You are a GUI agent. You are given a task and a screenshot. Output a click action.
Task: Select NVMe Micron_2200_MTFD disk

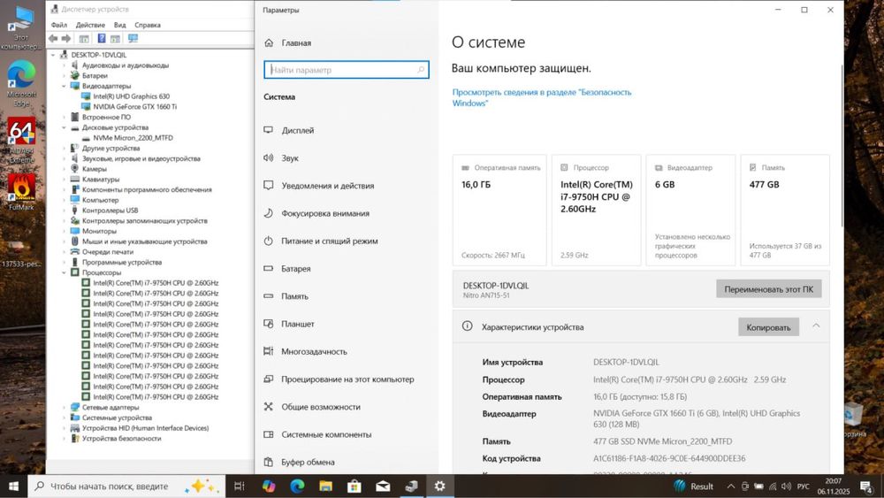pos(133,138)
